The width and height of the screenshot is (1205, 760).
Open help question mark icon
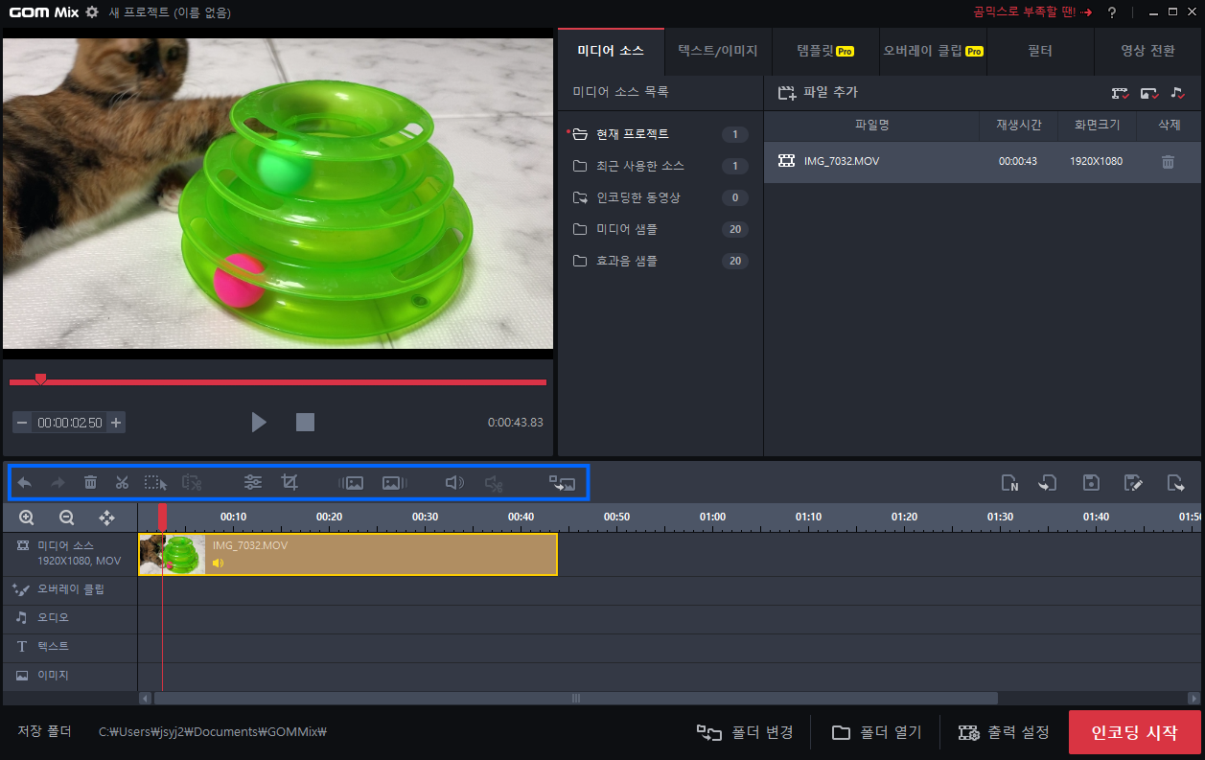coord(1112,12)
